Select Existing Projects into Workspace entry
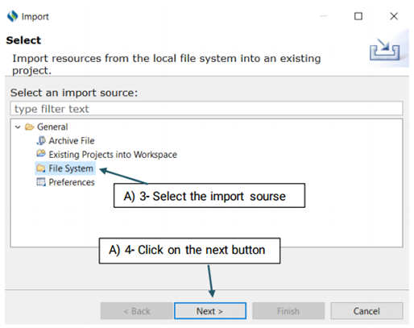414x328 pixels. coord(113,155)
